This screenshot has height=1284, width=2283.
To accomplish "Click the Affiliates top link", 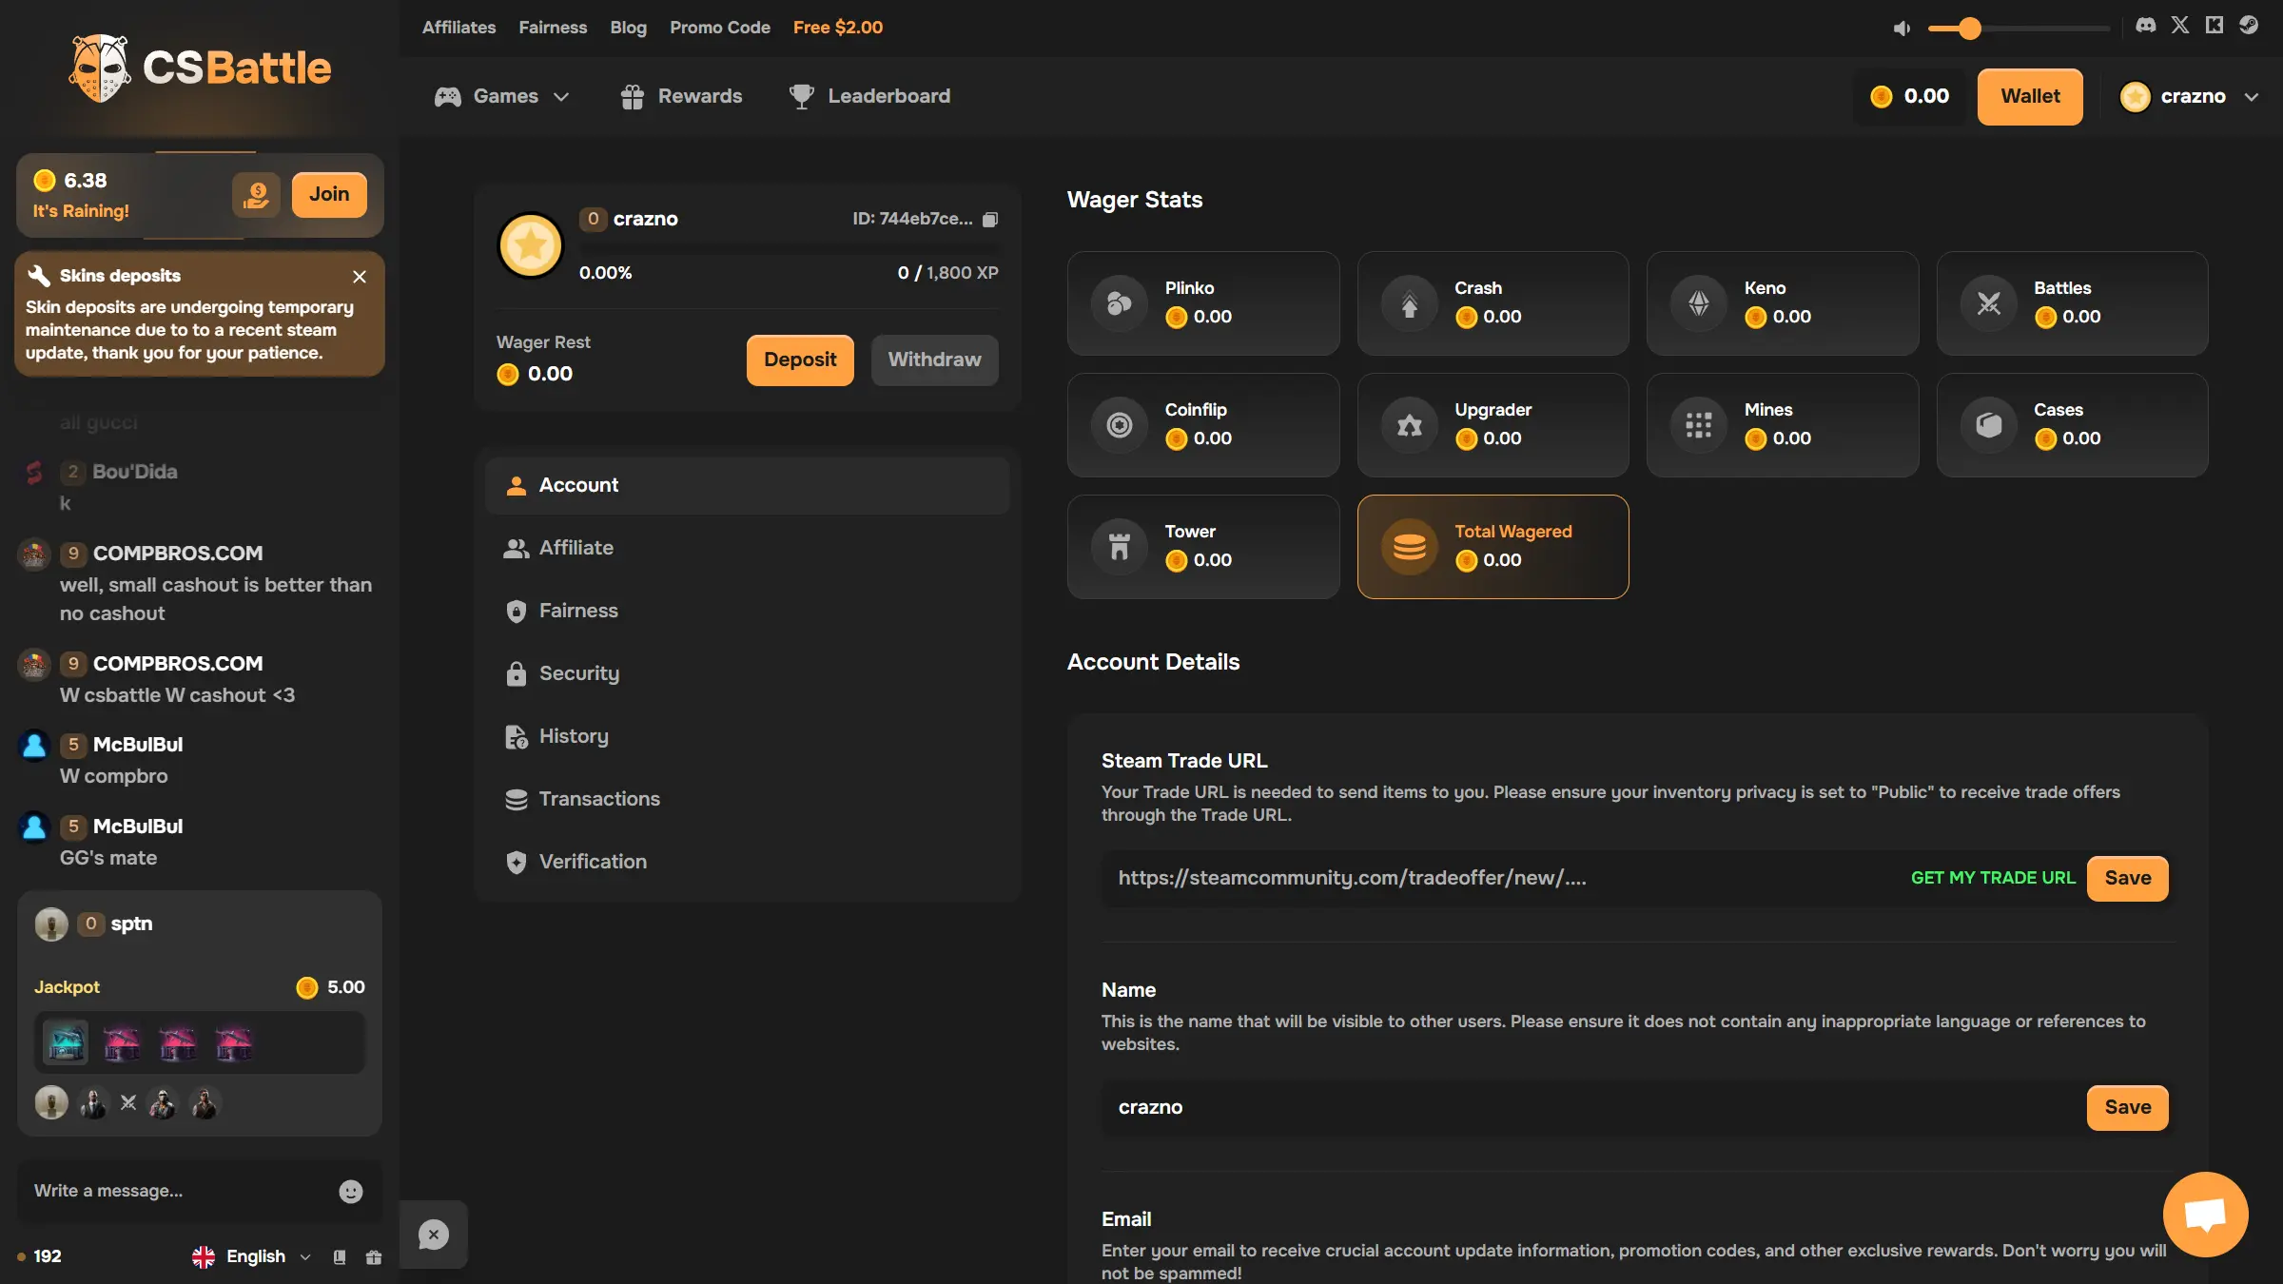I will coord(459,28).
